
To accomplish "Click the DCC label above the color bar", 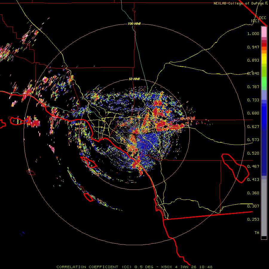I will pyautogui.click(x=262, y=18).
